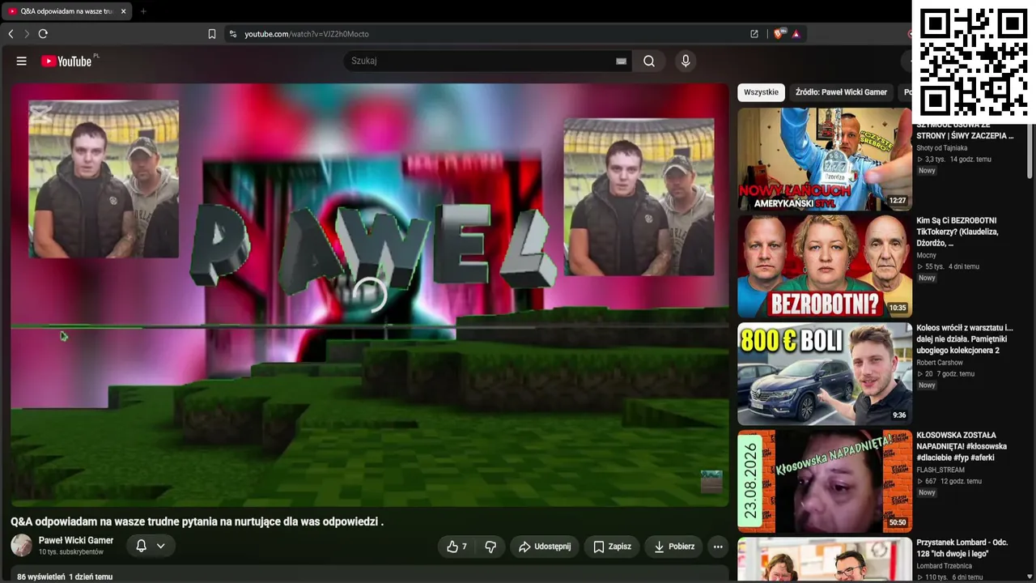This screenshot has width=1036, height=583.
Task: Close the Q&A YouTube tab
Action: pyautogui.click(x=123, y=11)
